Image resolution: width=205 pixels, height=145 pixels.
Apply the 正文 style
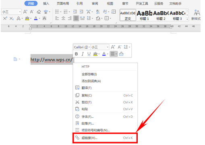128,15
